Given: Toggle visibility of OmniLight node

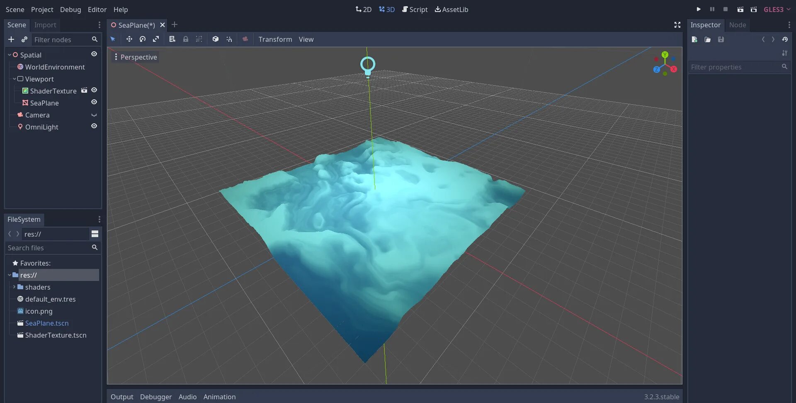Looking at the screenshot, I should tap(94, 126).
